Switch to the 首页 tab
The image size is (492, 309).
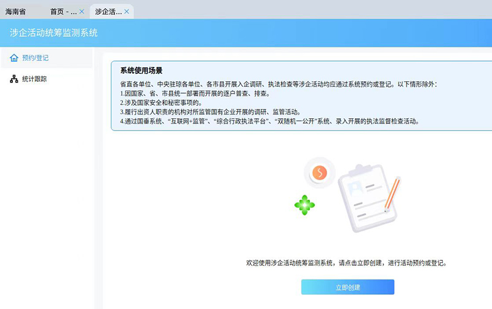[x=63, y=12]
